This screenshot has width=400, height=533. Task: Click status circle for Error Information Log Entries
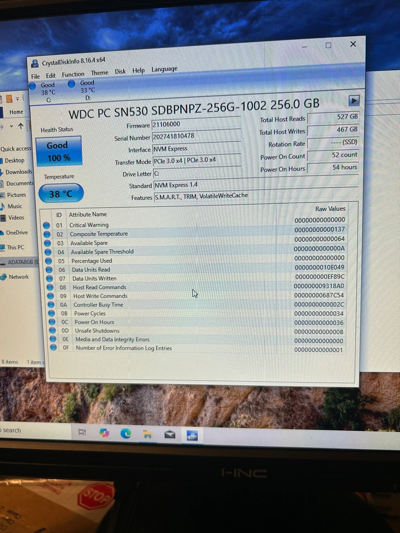(x=53, y=348)
